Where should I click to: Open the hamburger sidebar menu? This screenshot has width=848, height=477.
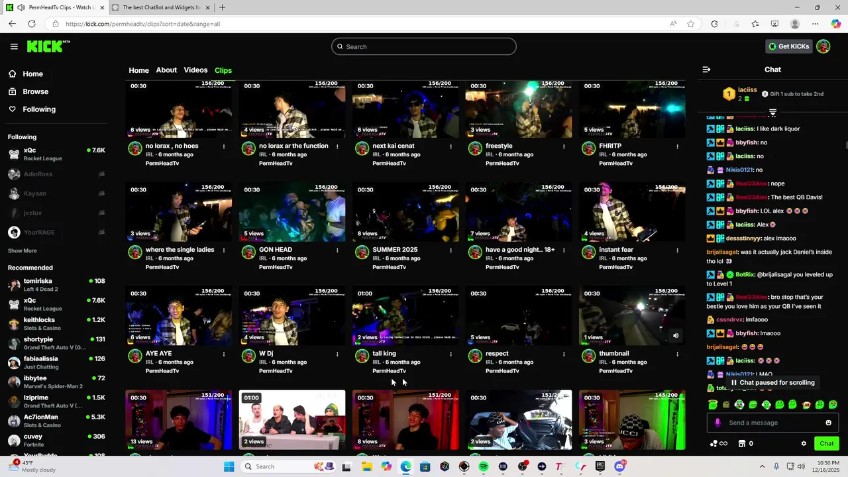(14, 46)
